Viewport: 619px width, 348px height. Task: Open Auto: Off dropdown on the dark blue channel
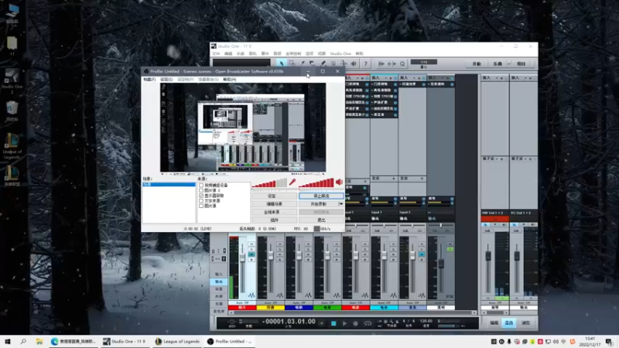[x=299, y=303]
